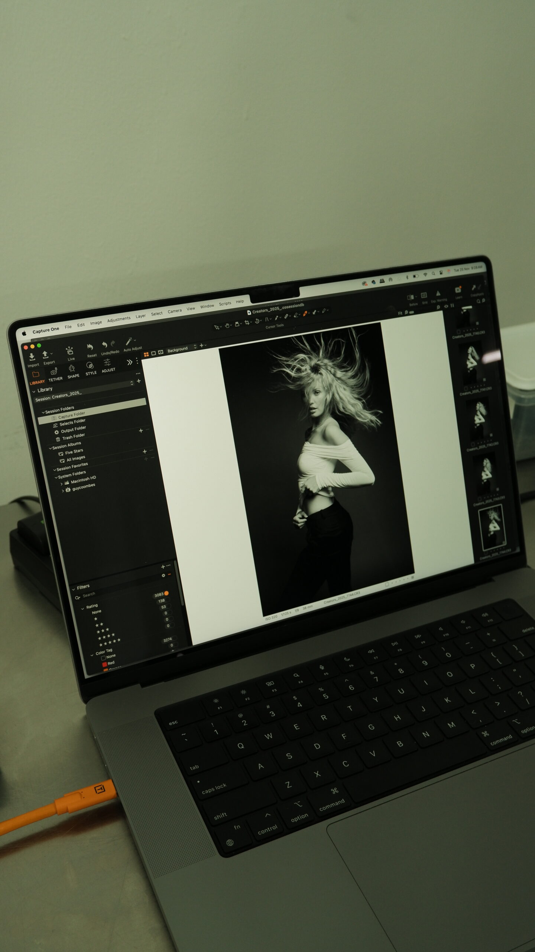Screen dimensions: 535x952
Task: Run Auto Adjust magic wand
Action: [x=129, y=341]
